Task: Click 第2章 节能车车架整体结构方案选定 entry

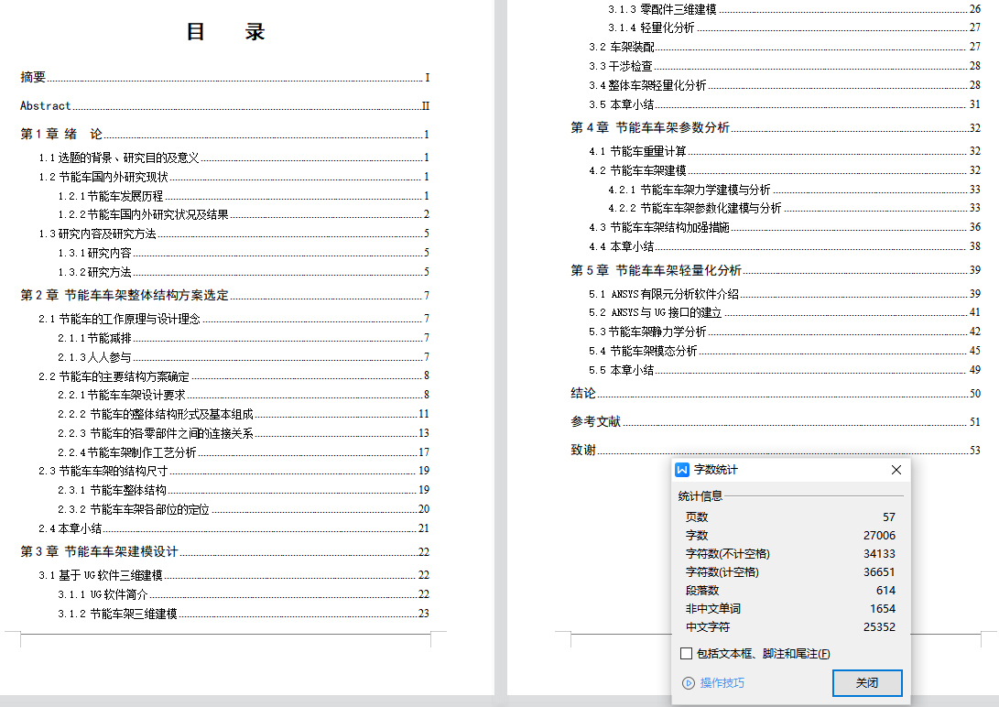Action: click(225, 295)
